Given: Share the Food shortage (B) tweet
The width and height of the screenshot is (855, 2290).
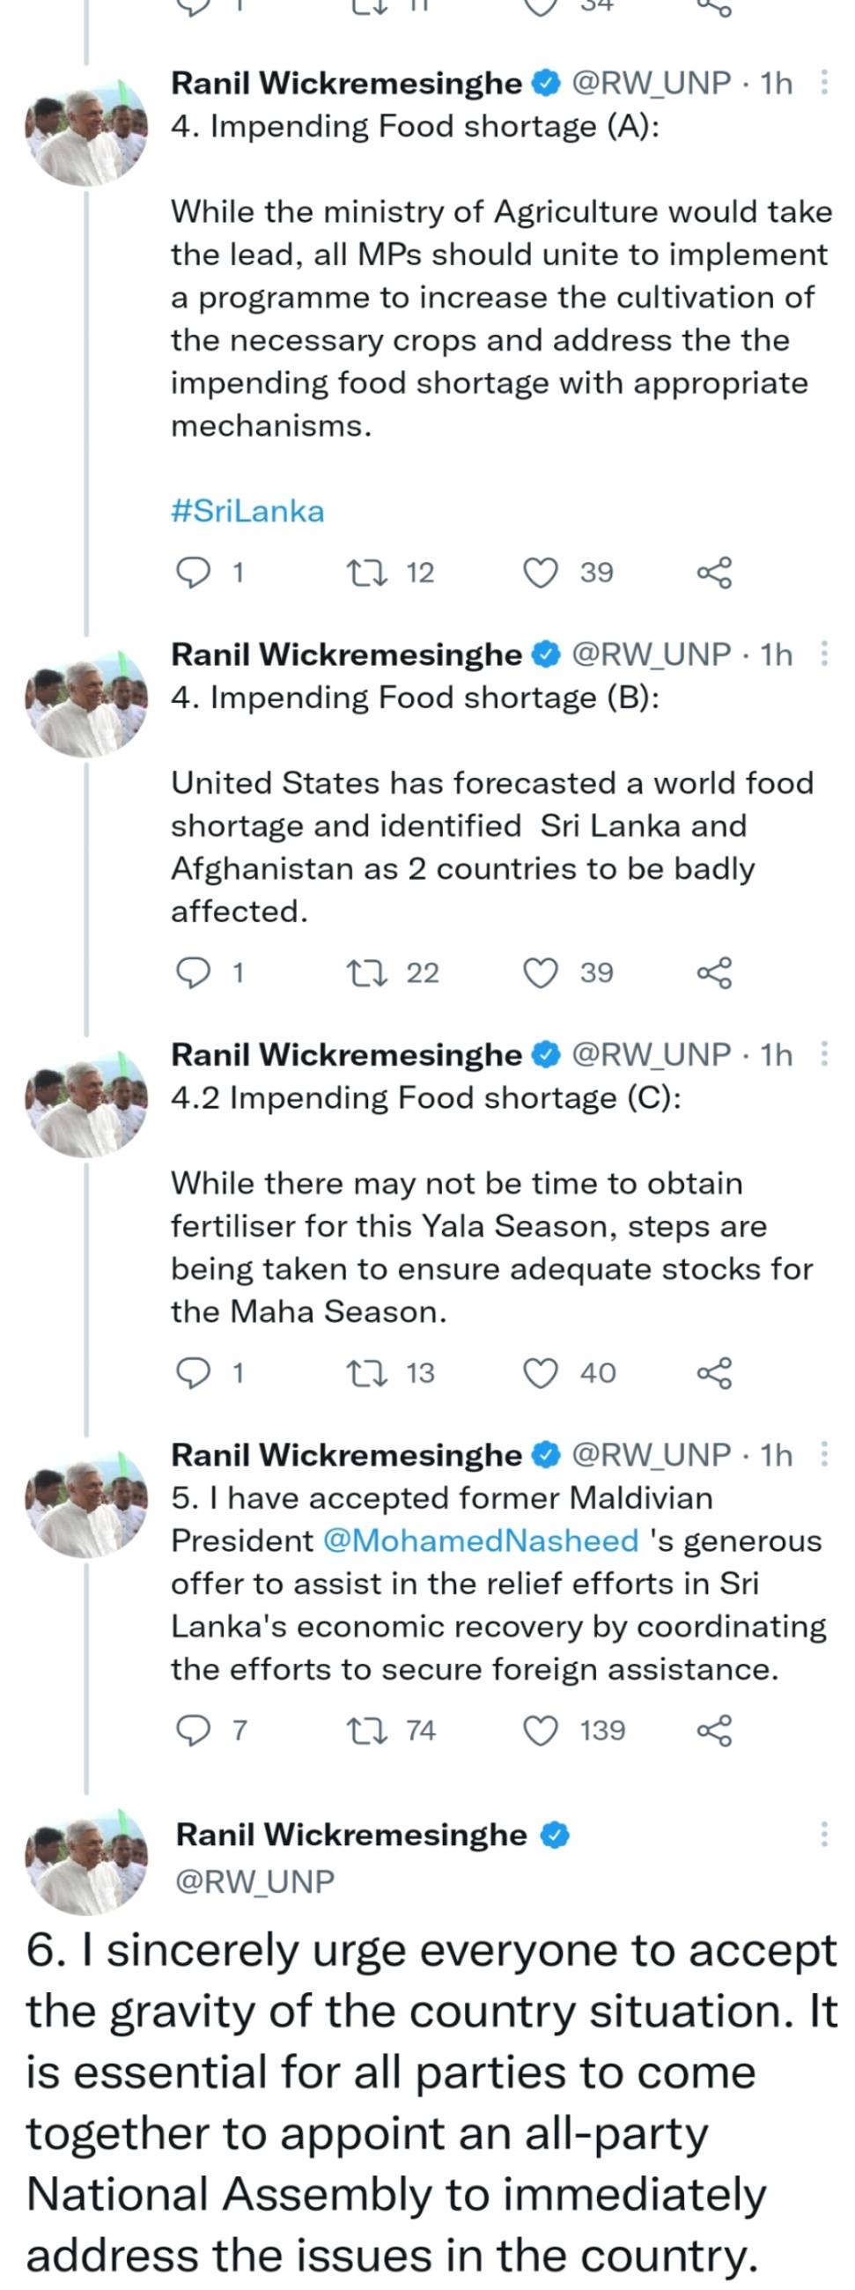Looking at the screenshot, I should (714, 972).
